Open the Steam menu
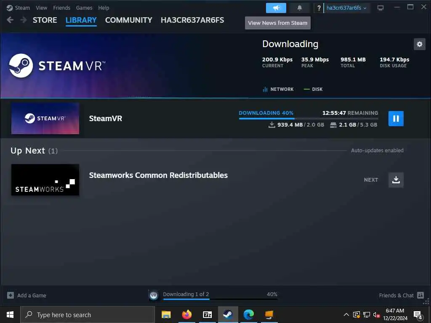The image size is (431, 323). tap(22, 8)
